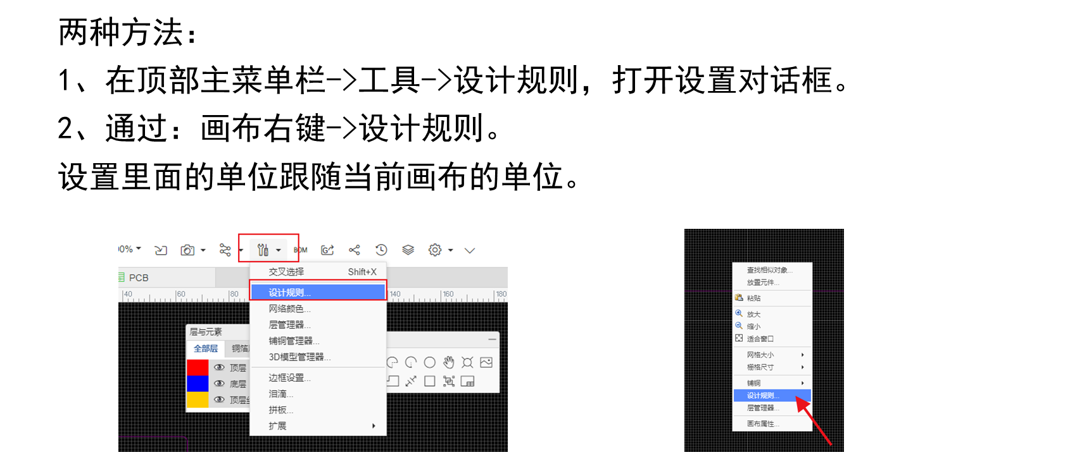Select the dimension measure tool in palette

tap(411, 381)
